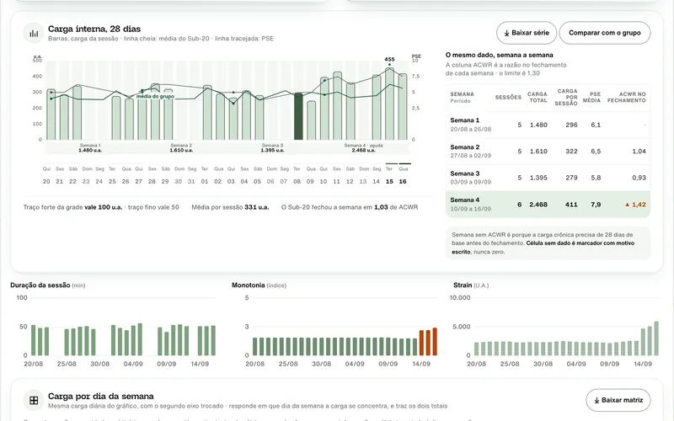674x421 pixels.
Task: Open Comparar com o grupo
Action: [604, 33]
